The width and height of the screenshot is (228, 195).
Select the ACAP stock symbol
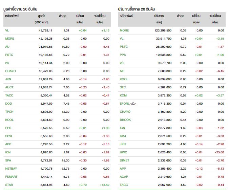(124, 177)
